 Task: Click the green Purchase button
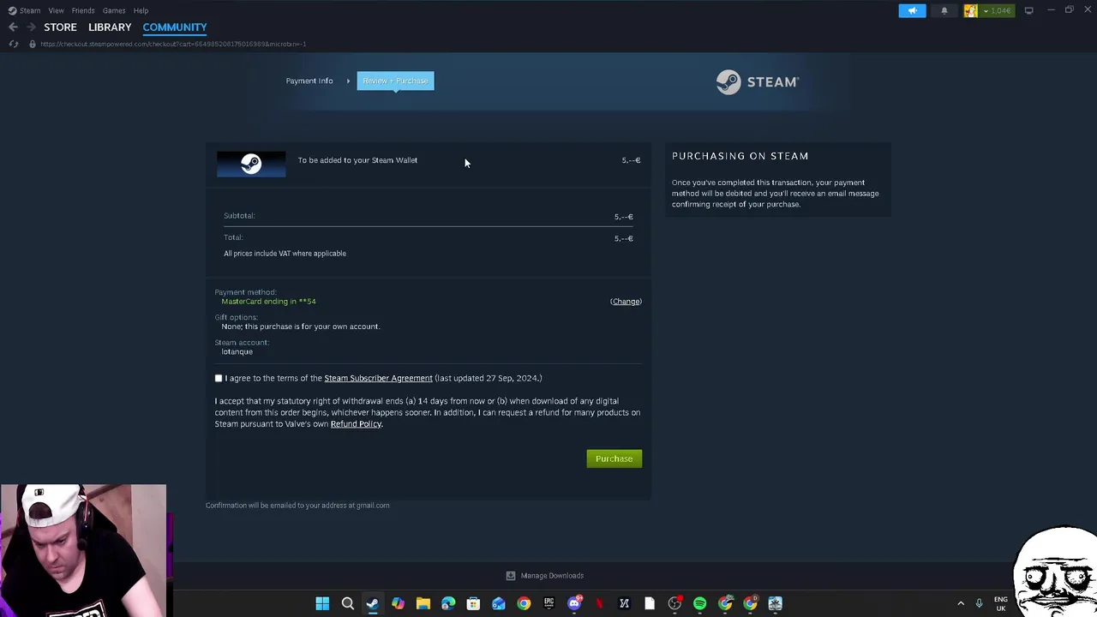point(614,458)
